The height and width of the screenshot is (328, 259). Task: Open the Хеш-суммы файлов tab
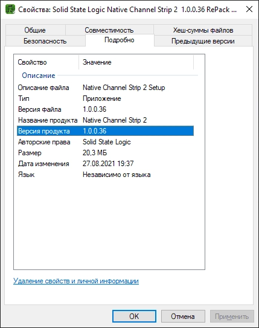pyautogui.click(x=203, y=30)
